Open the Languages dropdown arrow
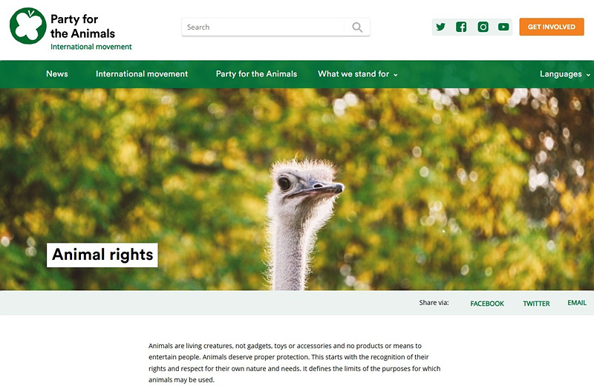Screen dimensions: 594x386 (x=588, y=75)
